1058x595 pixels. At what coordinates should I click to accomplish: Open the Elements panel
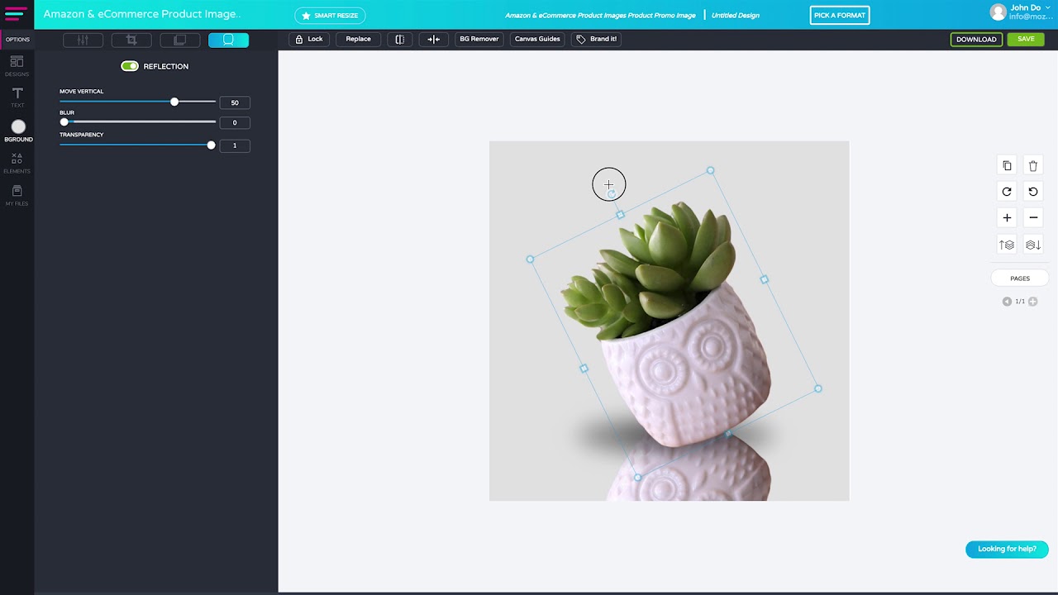pos(17,159)
